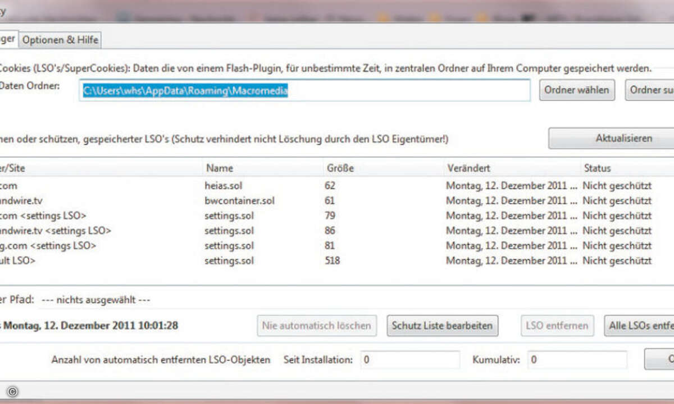The image size is (674, 404).
Task: Click the LSO entfernen button
Action: point(557,325)
